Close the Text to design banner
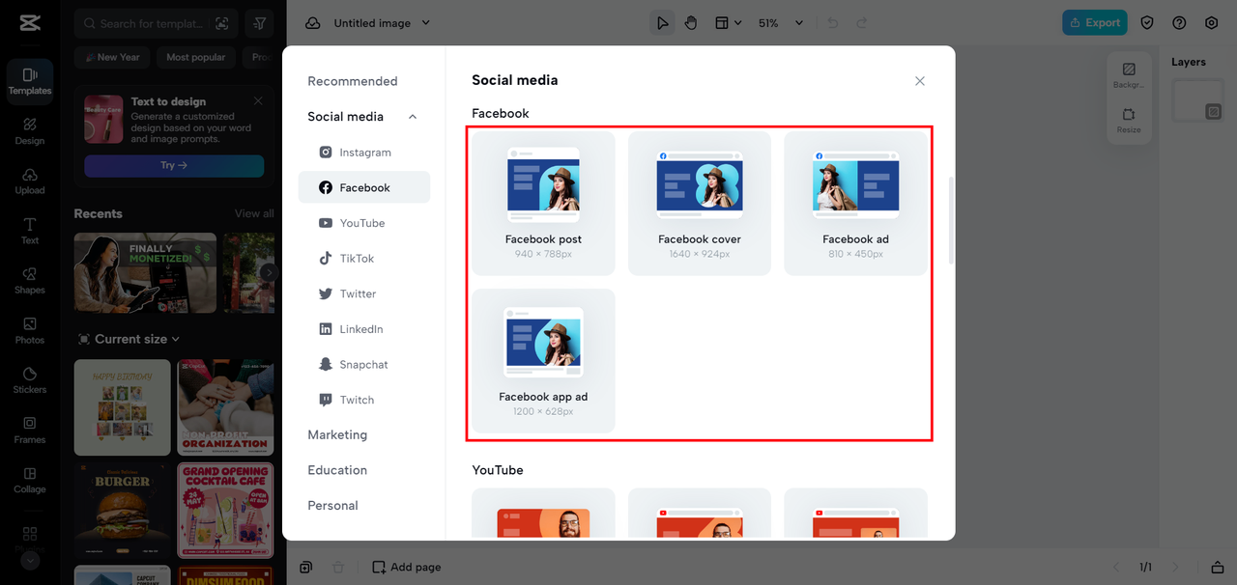Screen dimensions: 1237x585 point(258,101)
